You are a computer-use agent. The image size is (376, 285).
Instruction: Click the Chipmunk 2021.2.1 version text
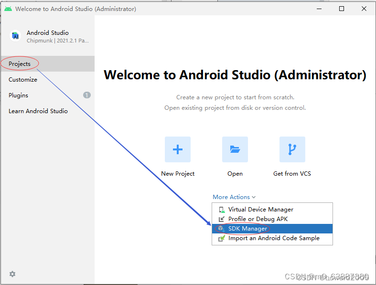pos(57,41)
